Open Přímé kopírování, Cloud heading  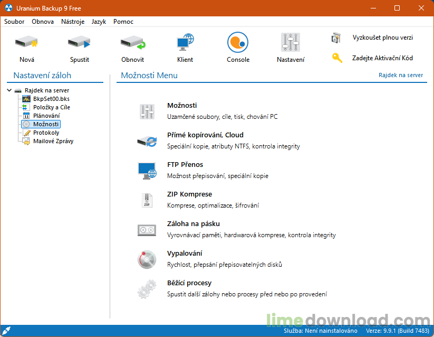point(205,135)
